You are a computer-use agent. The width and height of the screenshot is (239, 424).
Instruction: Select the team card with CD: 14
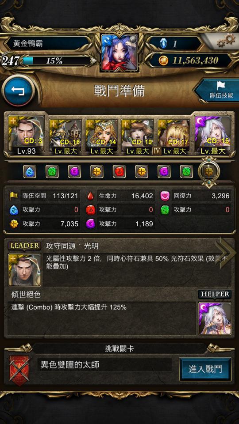(102, 136)
